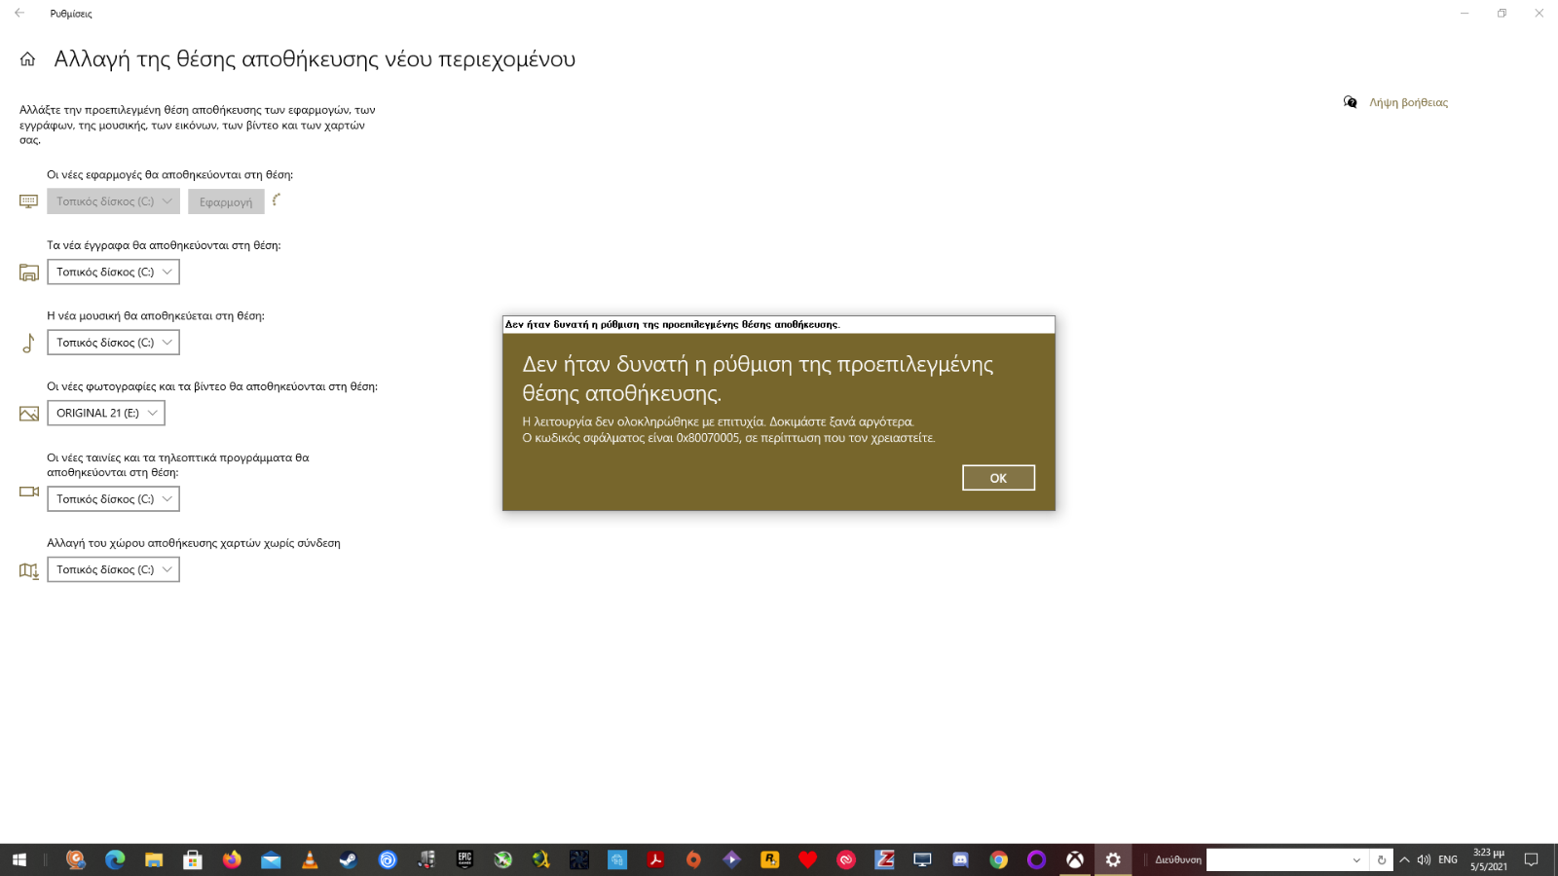Screen dimensions: 1558x876
Task: Open the Mail app from taskbar
Action: click(x=271, y=859)
